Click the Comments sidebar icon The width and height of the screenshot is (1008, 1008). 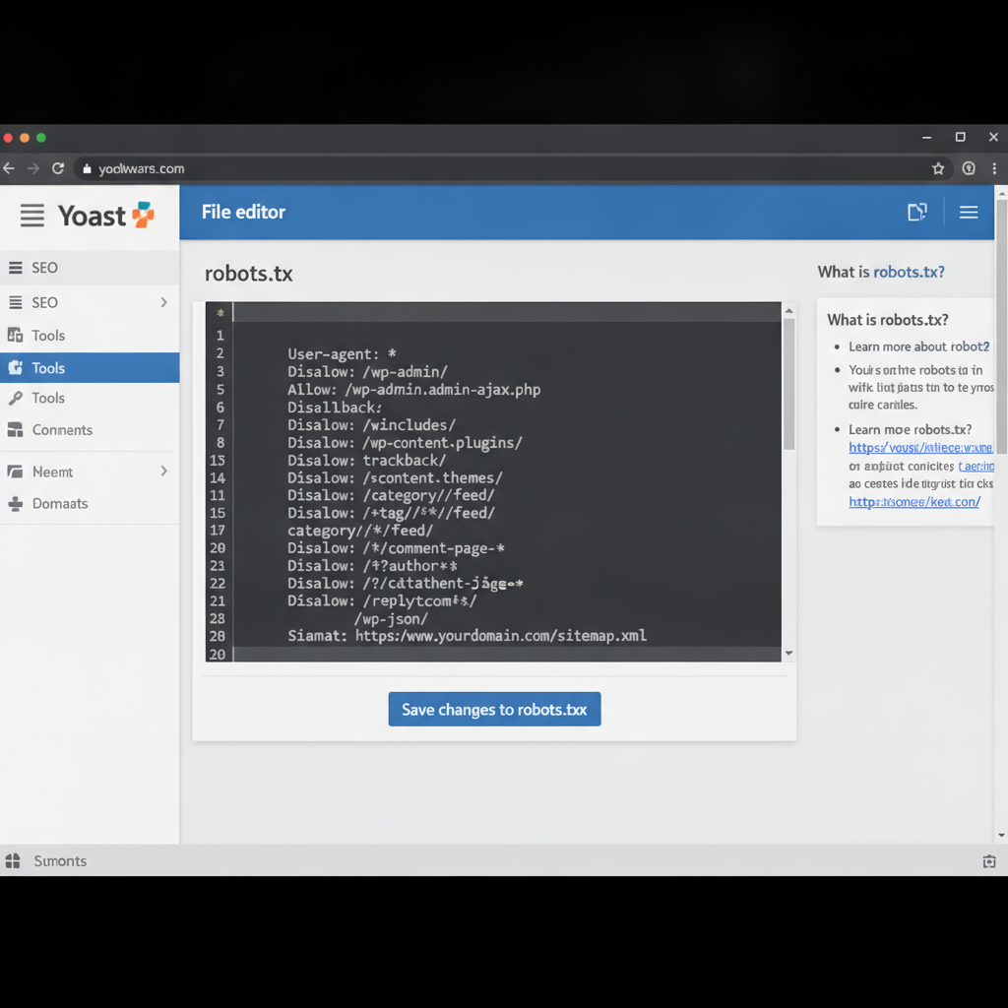(x=16, y=429)
